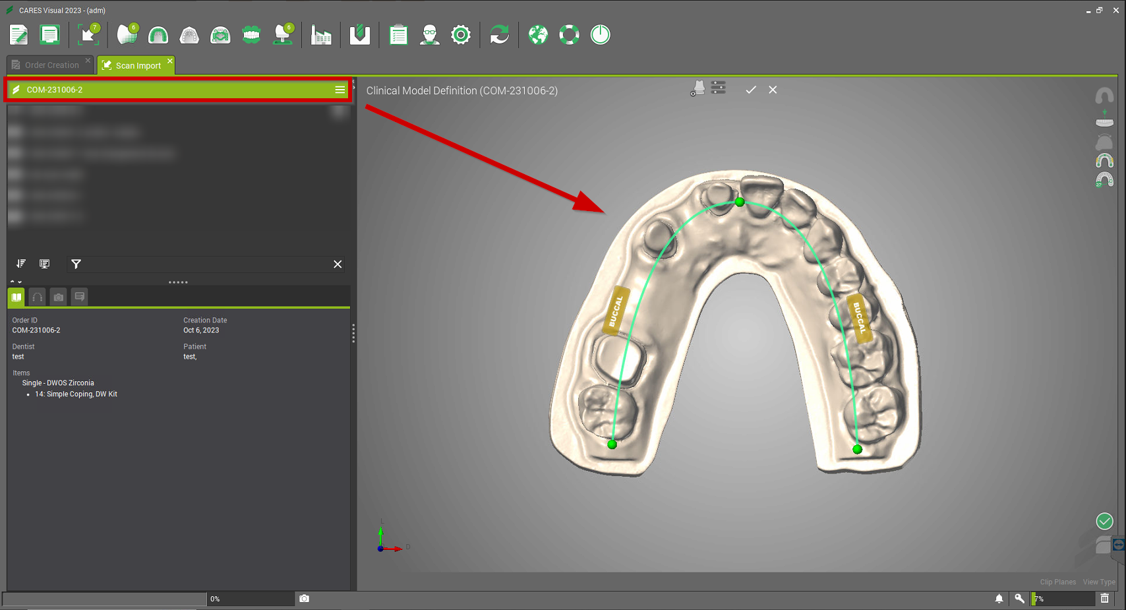Open the smile teeth icon
The width and height of the screenshot is (1126, 610).
pyautogui.click(x=251, y=35)
